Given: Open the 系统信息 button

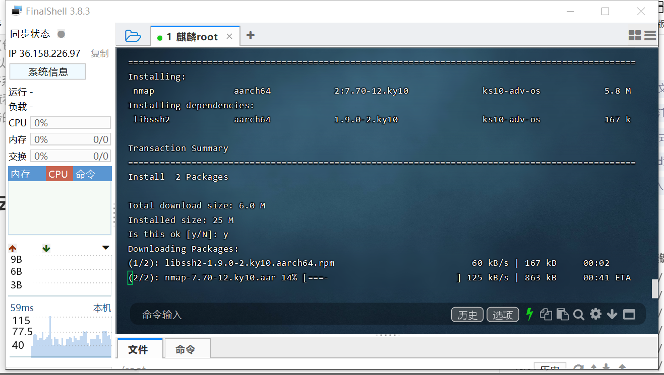Looking at the screenshot, I should point(48,71).
